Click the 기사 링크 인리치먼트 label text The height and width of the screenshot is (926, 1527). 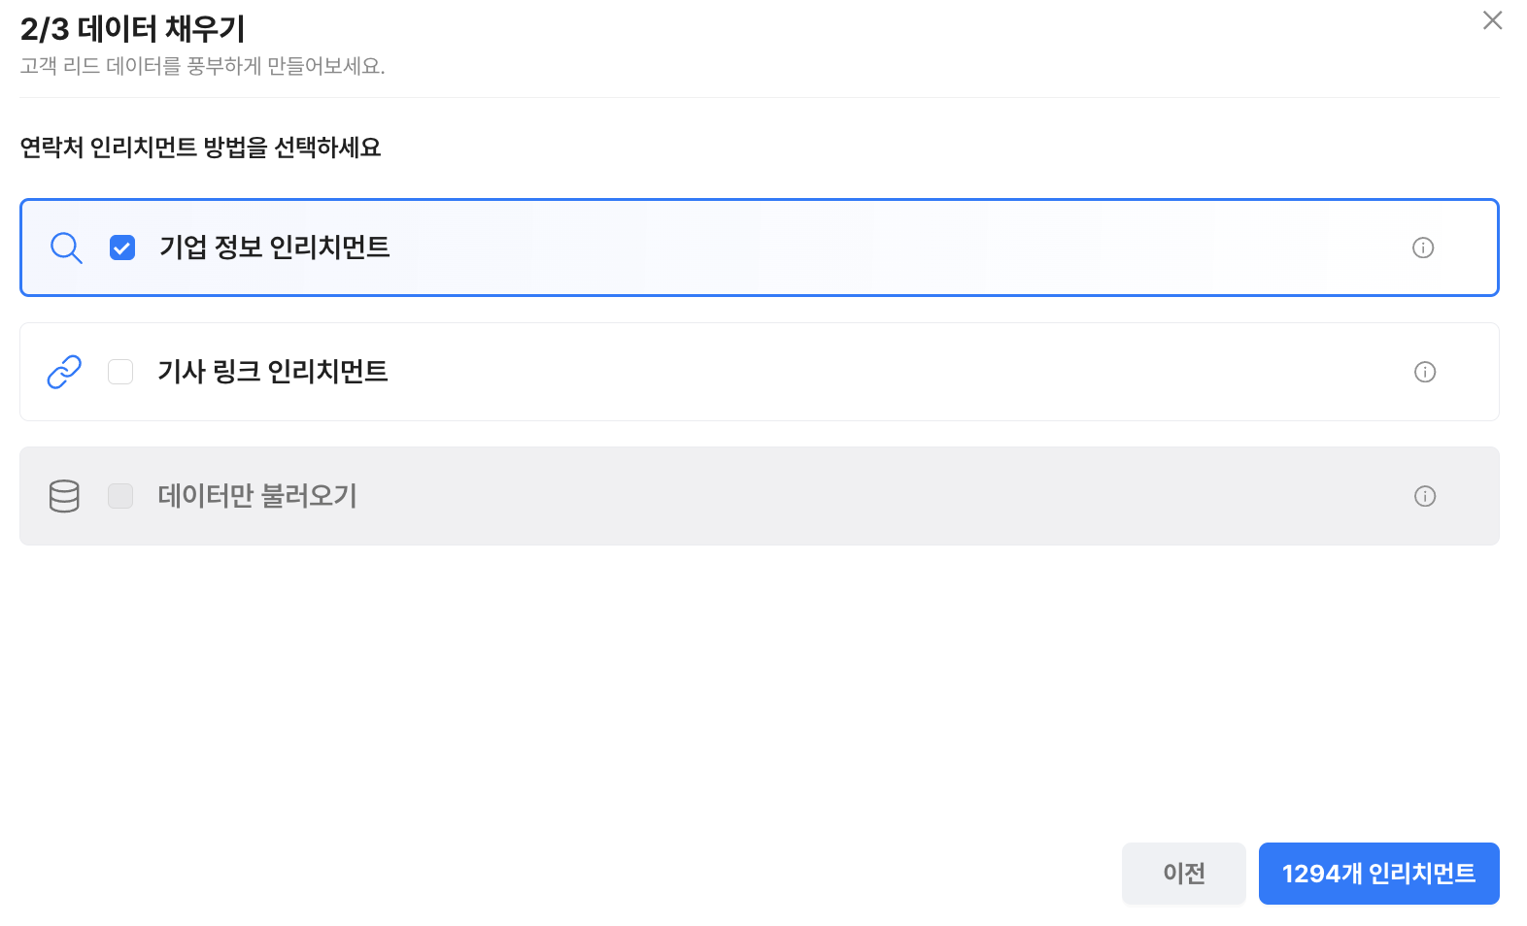pos(272,372)
